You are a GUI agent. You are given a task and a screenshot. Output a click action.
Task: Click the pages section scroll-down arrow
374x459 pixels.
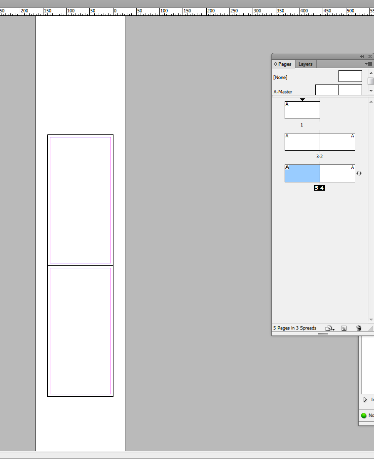click(371, 320)
